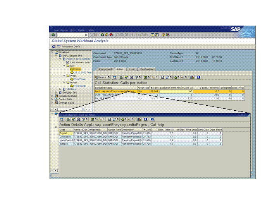Click the Service button in Call Statistics toolbar
The width and height of the screenshot is (279, 209).
click(102, 77)
